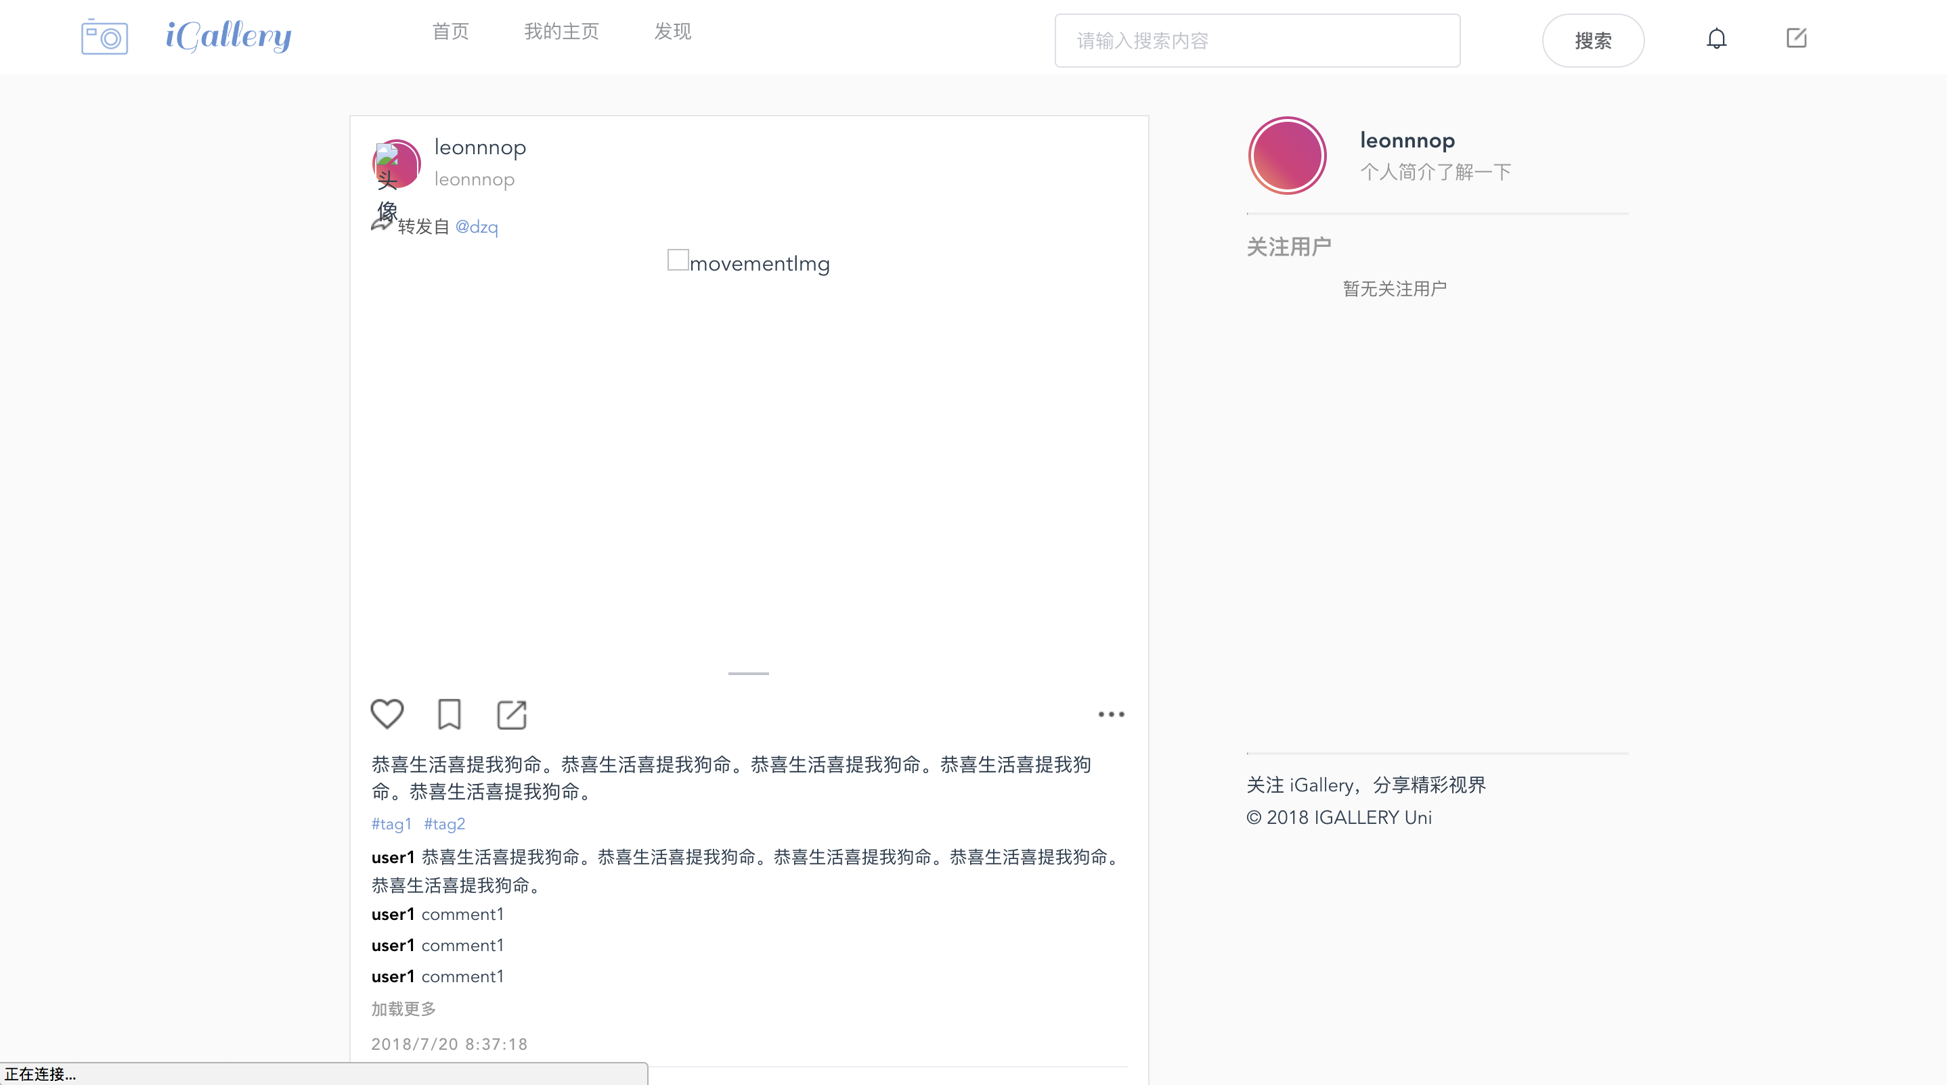1947x1085 pixels.
Task: Click the compose post icon in header
Action: pyautogui.click(x=1796, y=38)
